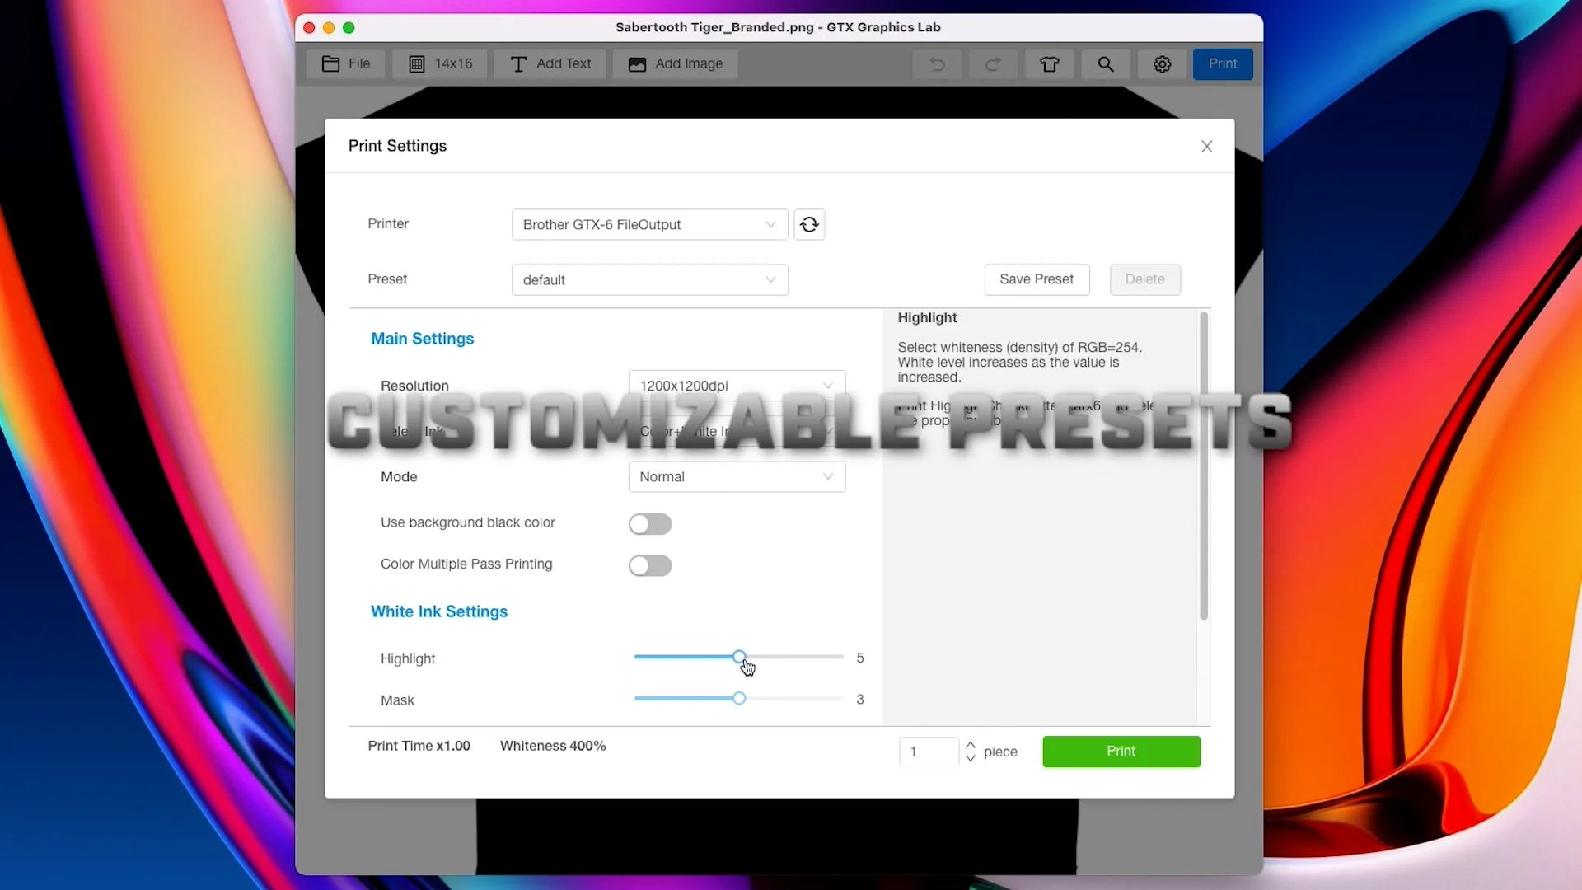
Task: Open the T-shirt garment preview icon
Action: (1049, 63)
